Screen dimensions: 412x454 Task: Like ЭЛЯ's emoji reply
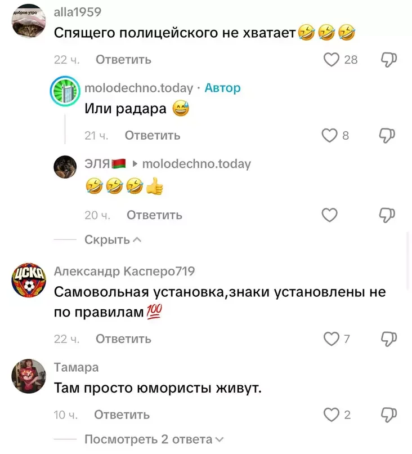329,215
